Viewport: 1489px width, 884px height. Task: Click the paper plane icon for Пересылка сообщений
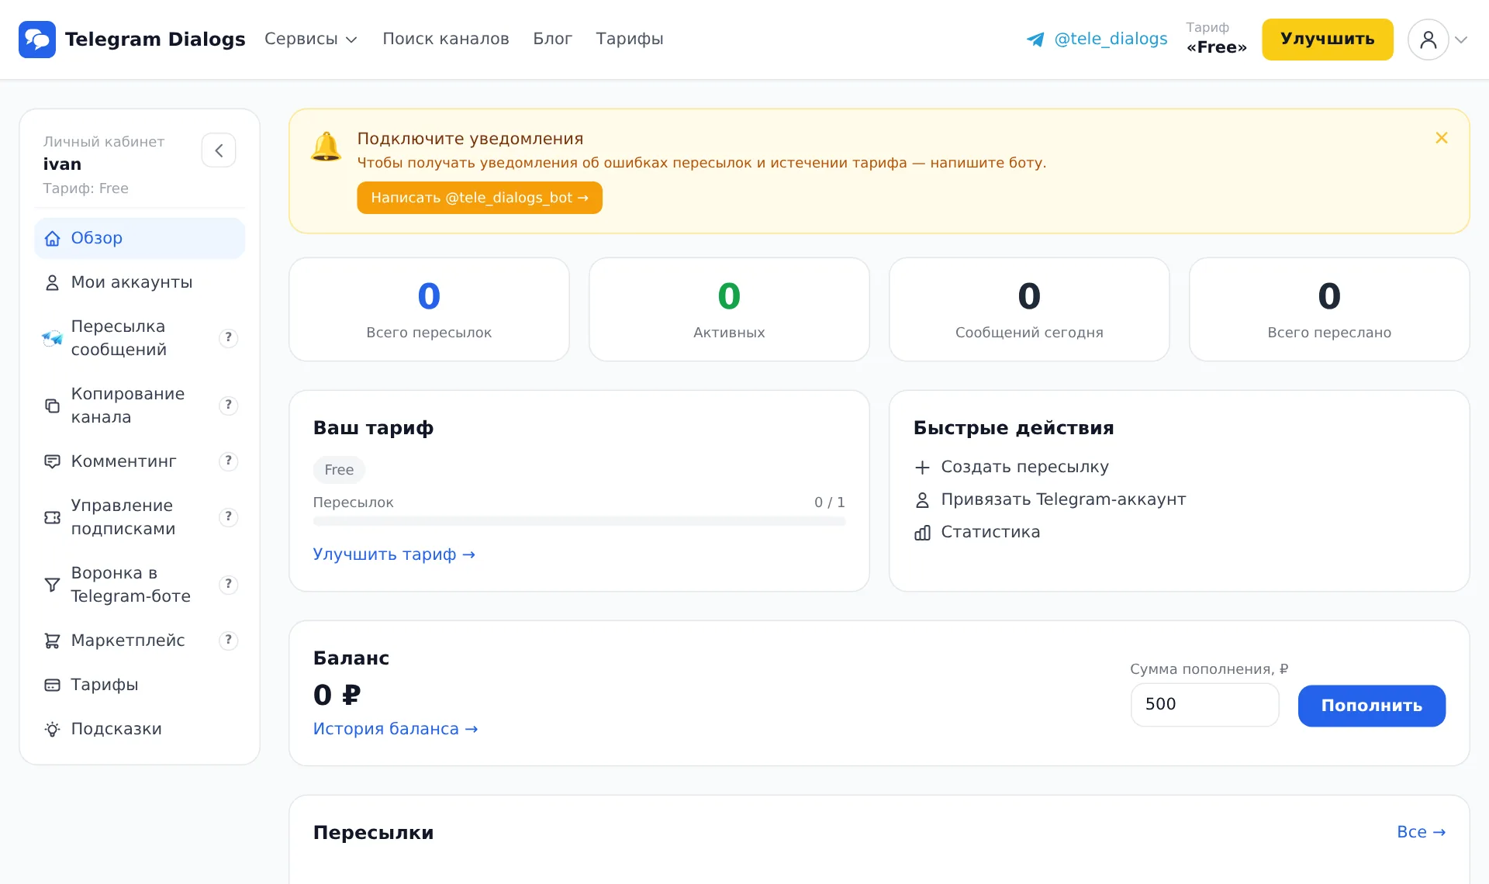52,338
